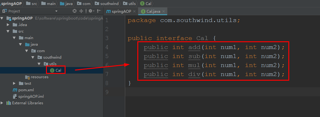
Task: Click the div method name in code
Action: (x=194, y=74)
